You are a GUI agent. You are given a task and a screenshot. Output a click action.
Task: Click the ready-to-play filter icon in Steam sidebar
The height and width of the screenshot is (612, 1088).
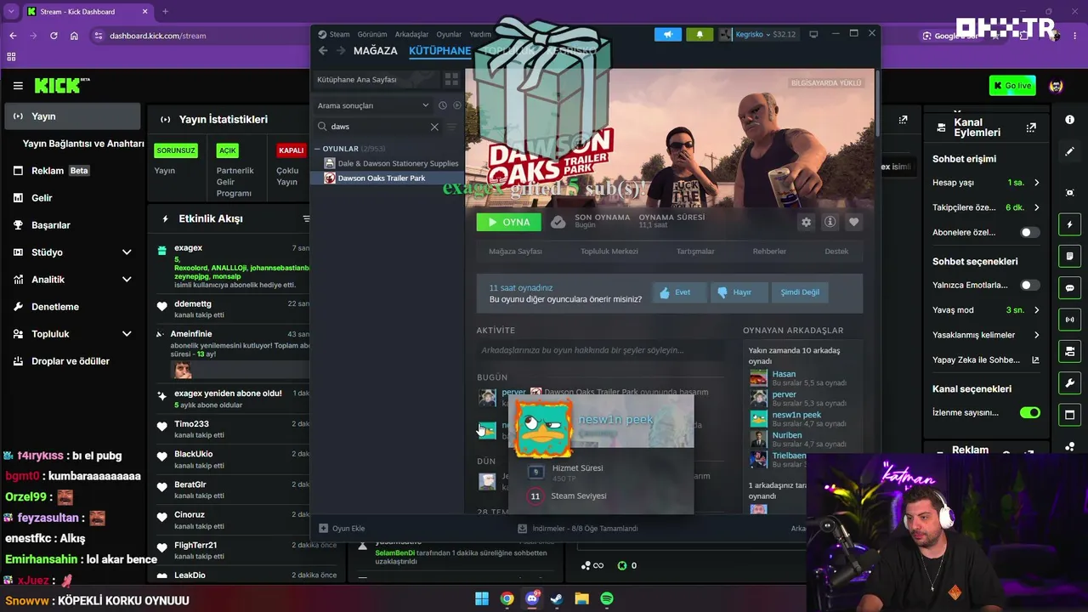(x=457, y=105)
